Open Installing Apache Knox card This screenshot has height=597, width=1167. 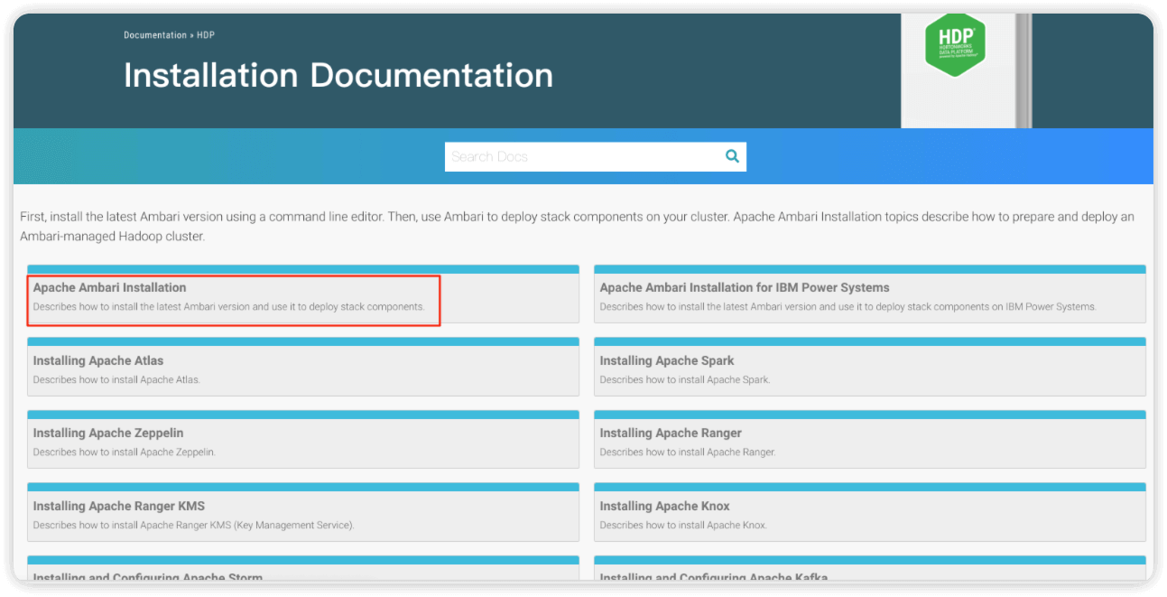870,513
